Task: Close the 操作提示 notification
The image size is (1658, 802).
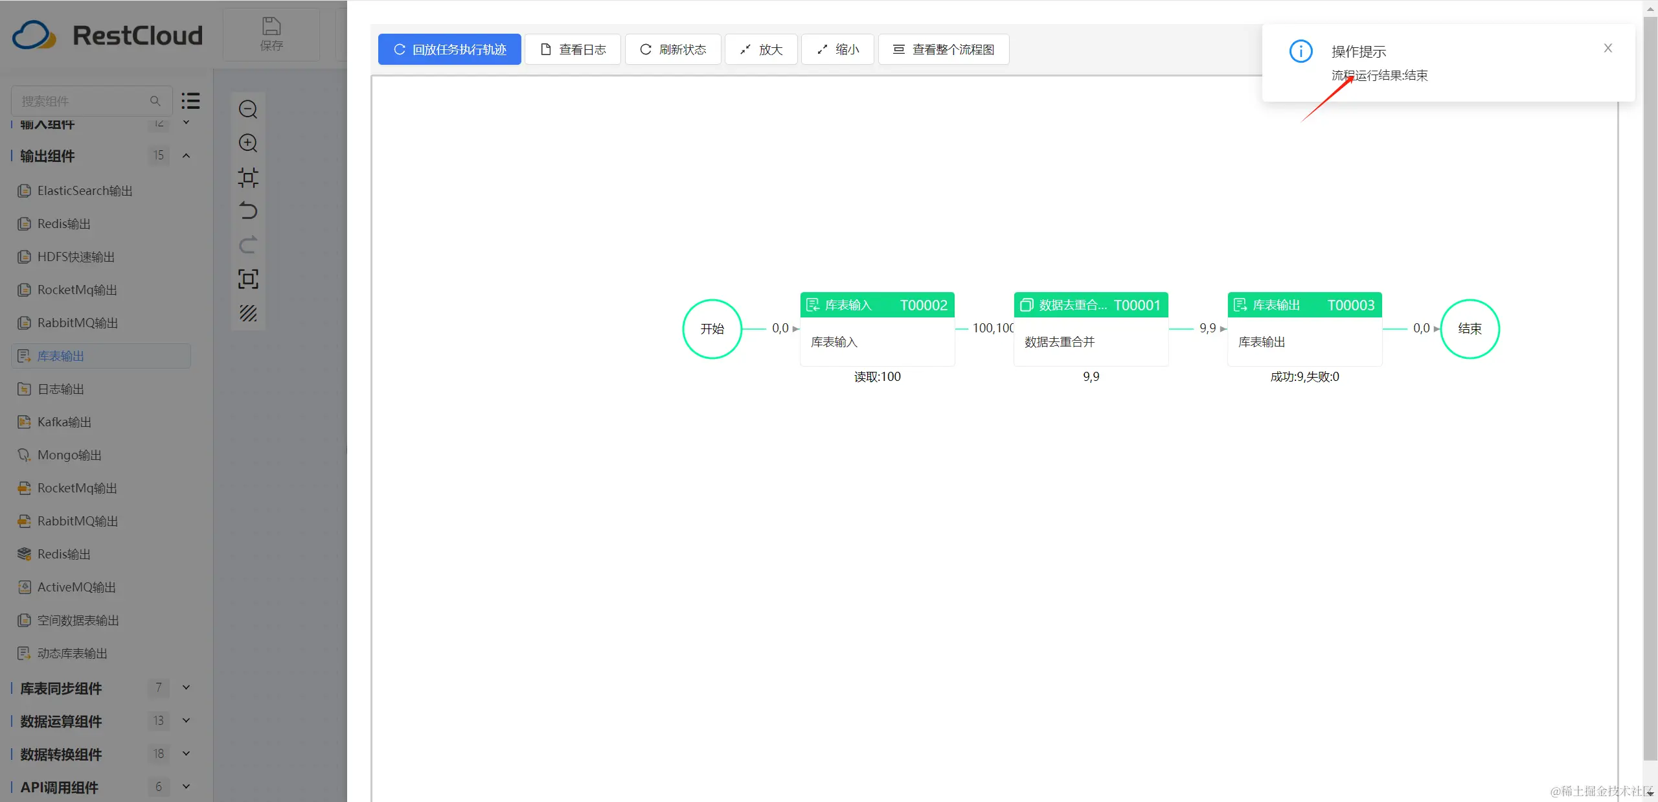Action: (1607, 49)
